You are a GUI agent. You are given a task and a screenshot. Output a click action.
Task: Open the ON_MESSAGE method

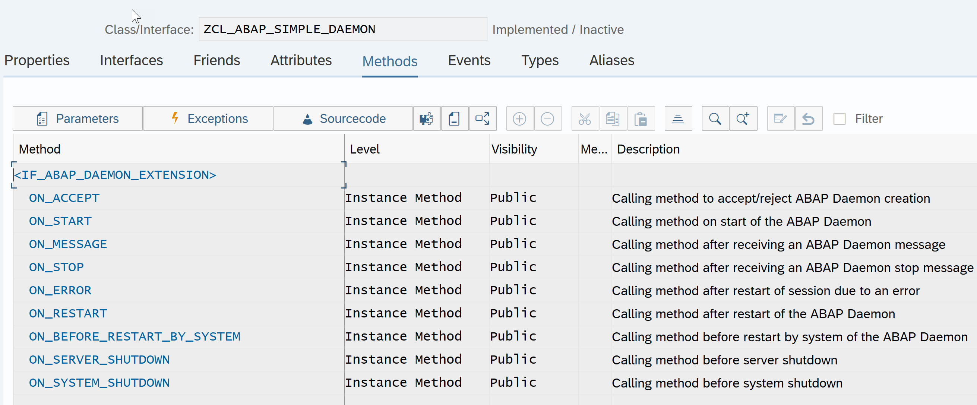pyautogui.click(x=68, y=244)
